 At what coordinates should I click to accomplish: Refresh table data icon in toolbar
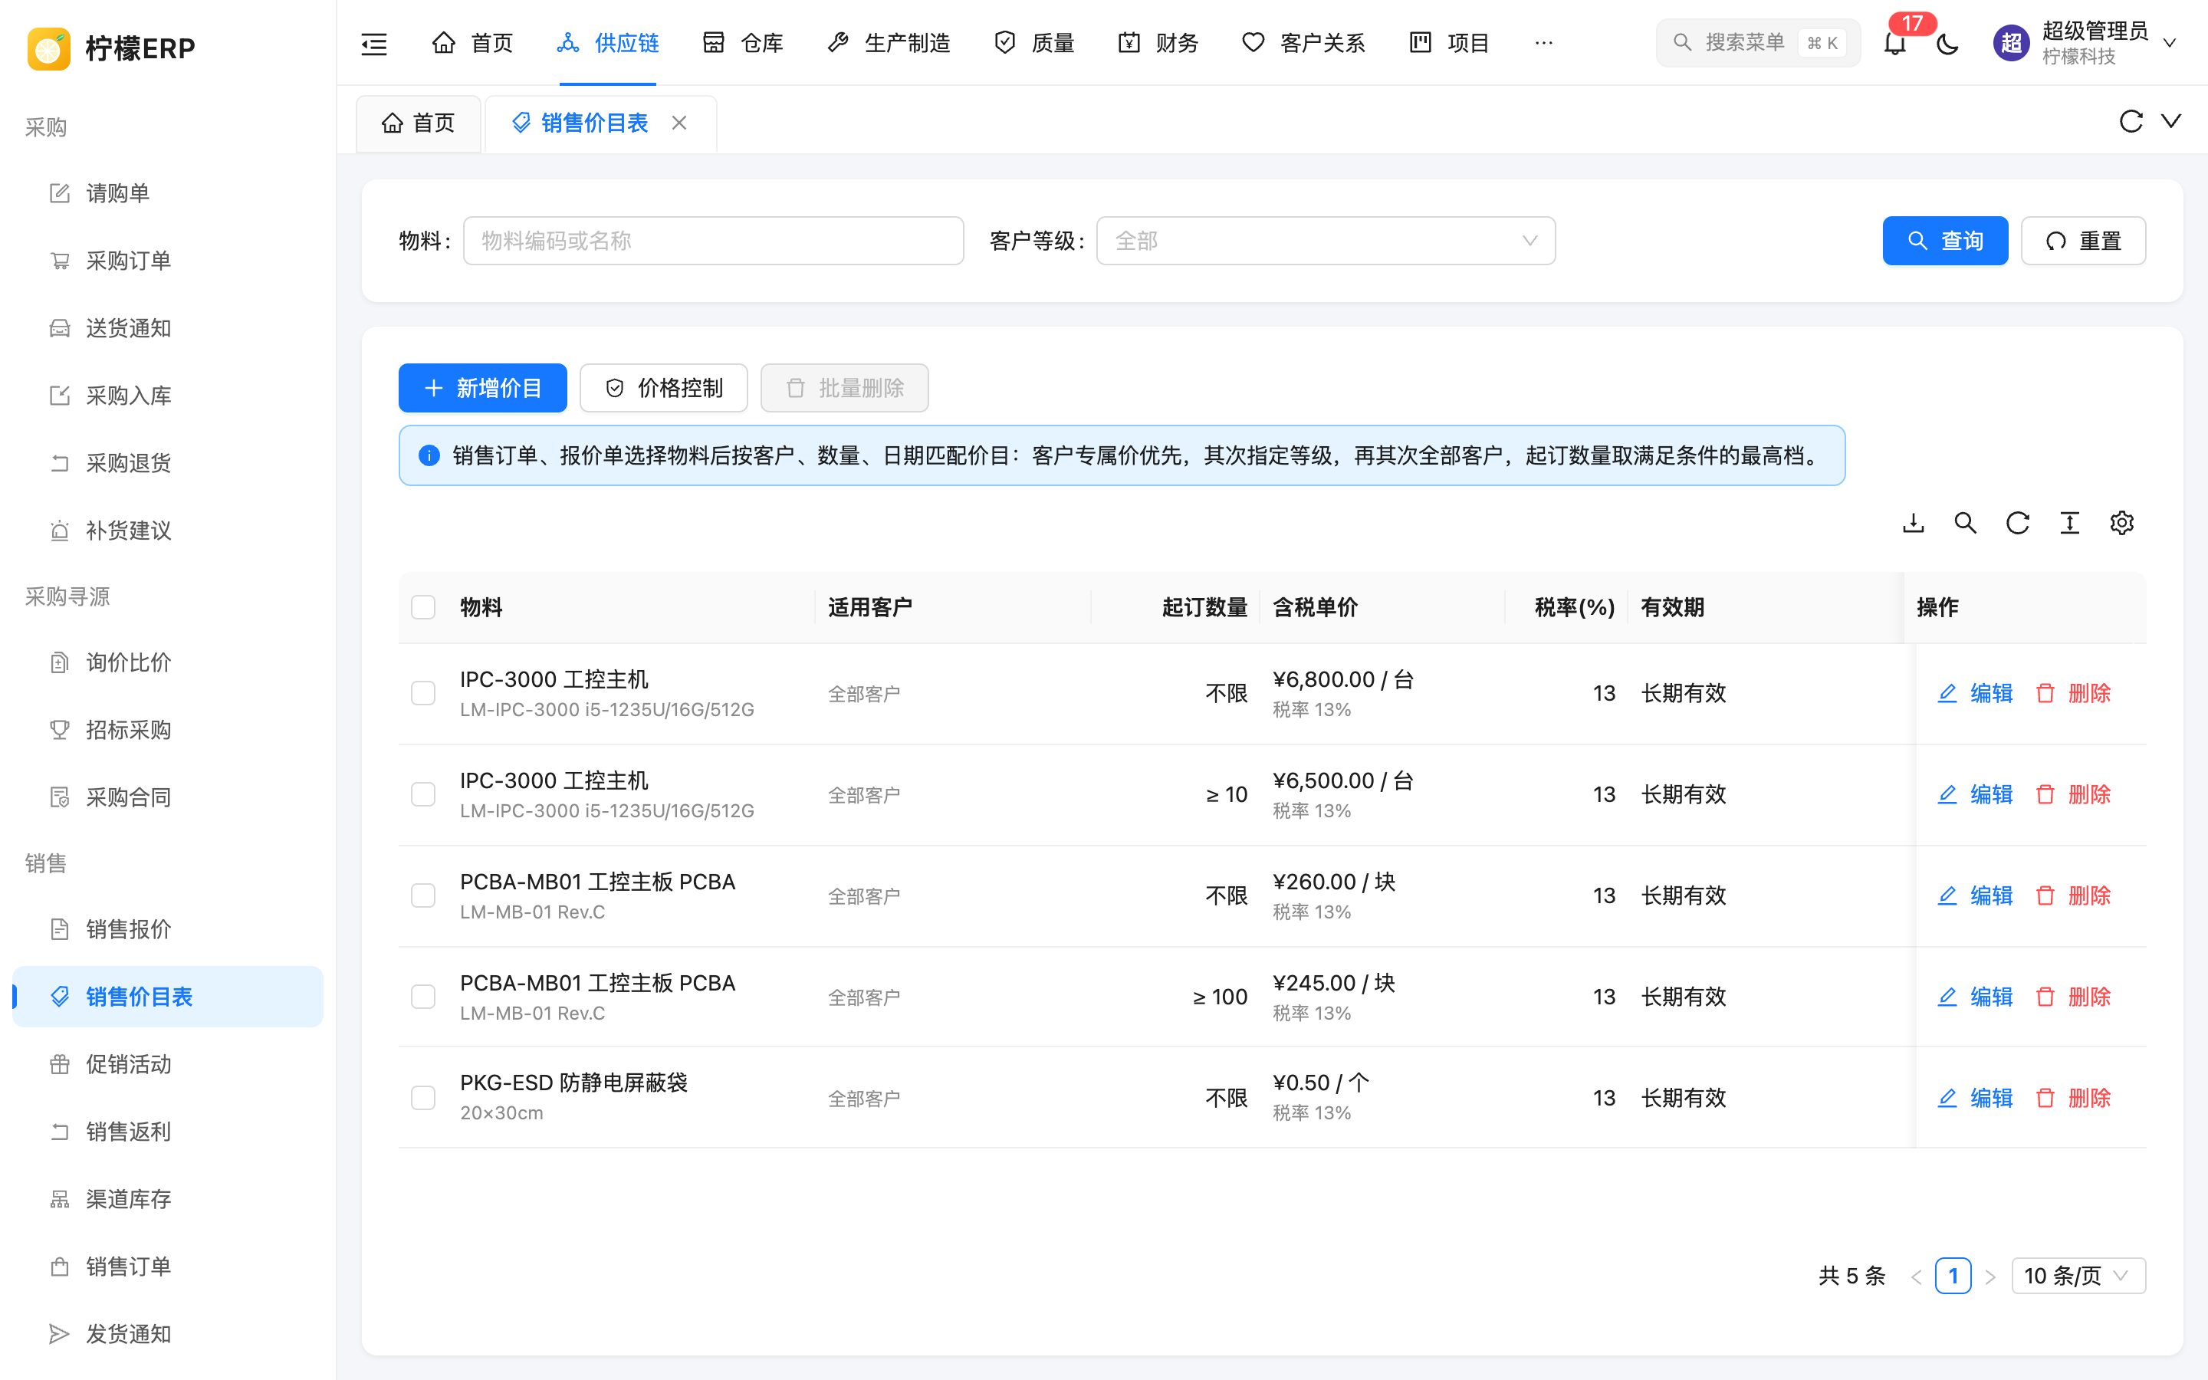pos(2017,523)
